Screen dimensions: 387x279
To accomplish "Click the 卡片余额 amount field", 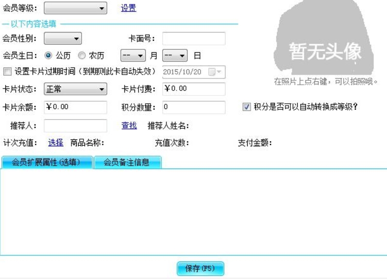I will [75, 107].
